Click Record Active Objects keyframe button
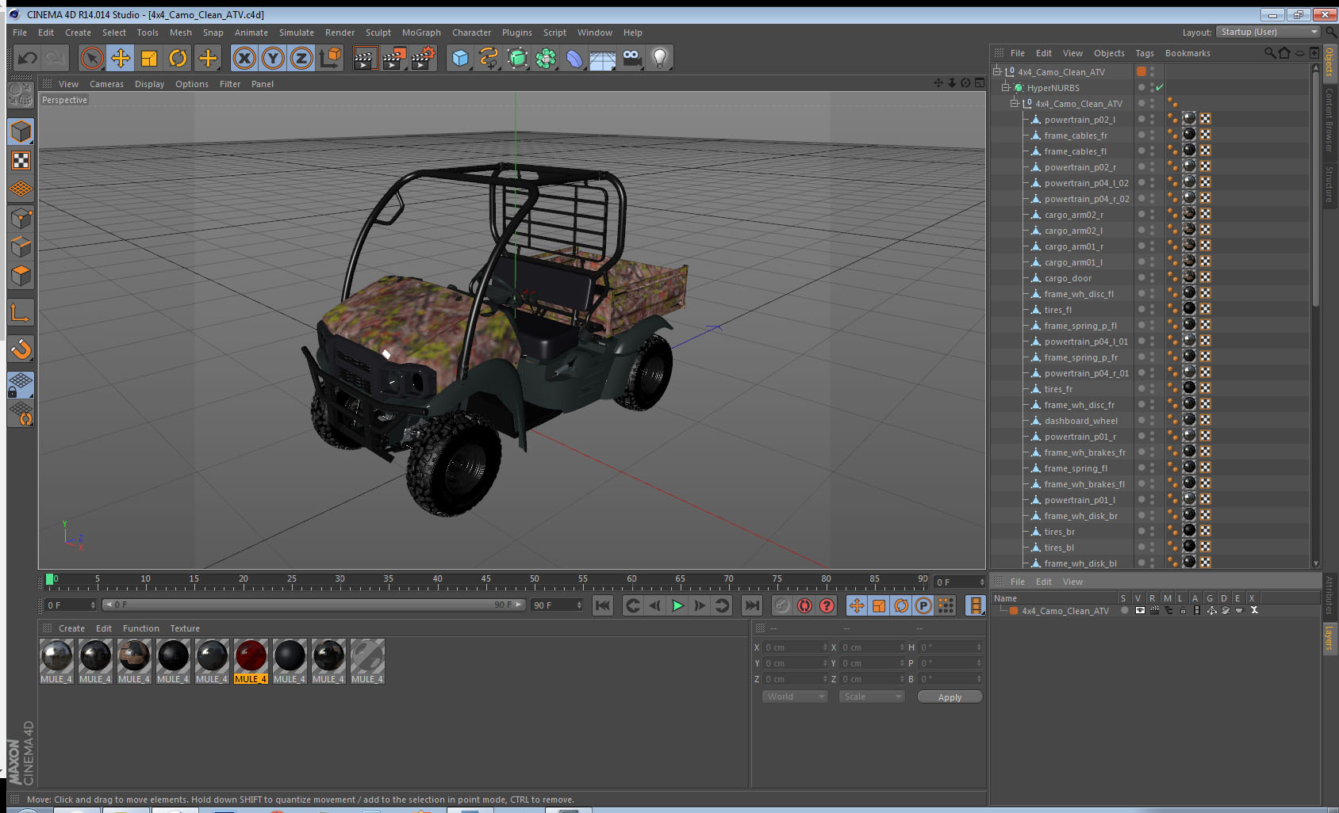This screenshot has height=813, width=1339. point(781,605)
